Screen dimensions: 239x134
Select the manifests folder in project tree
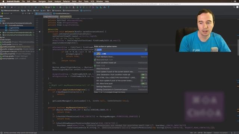[x=6, y=18]
